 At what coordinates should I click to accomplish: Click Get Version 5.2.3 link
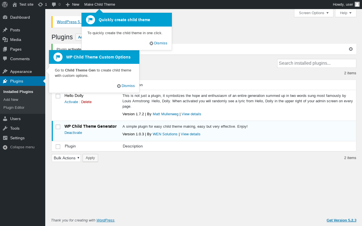point(341,220)
